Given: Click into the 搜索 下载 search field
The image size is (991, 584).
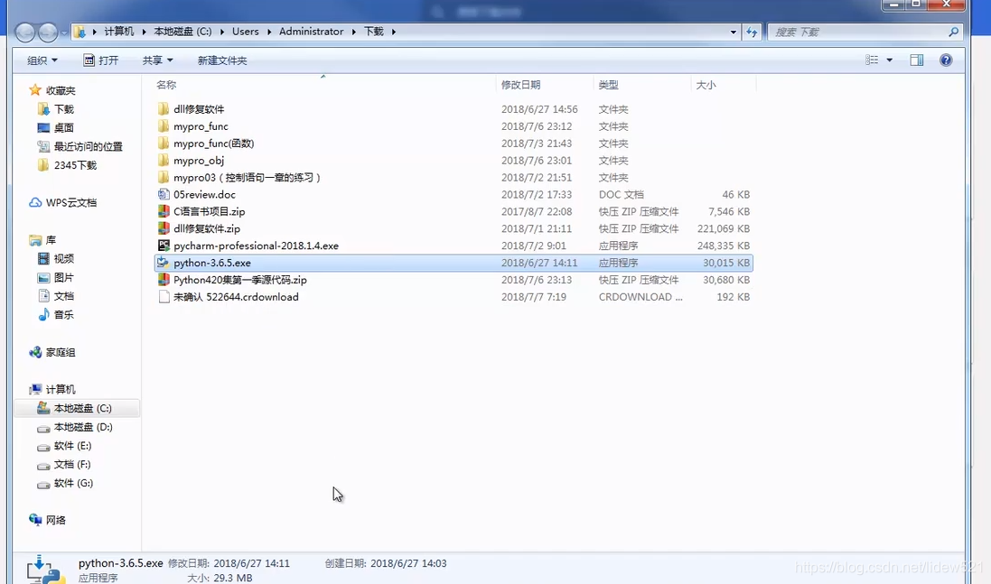Looking at the screenshot, I should coord(857,32).
